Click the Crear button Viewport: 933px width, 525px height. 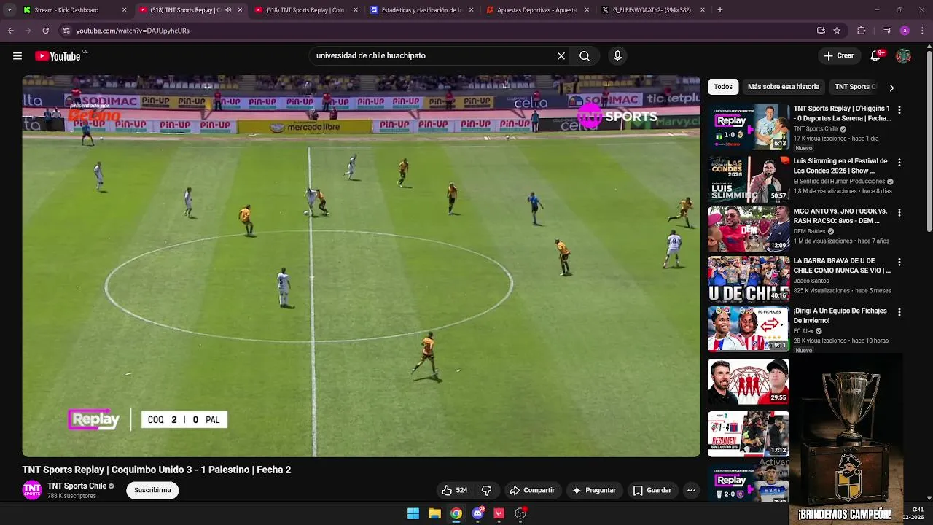point(839,56)
